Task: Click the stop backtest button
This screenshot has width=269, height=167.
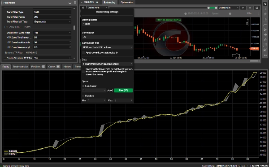Action: point(250,8)
